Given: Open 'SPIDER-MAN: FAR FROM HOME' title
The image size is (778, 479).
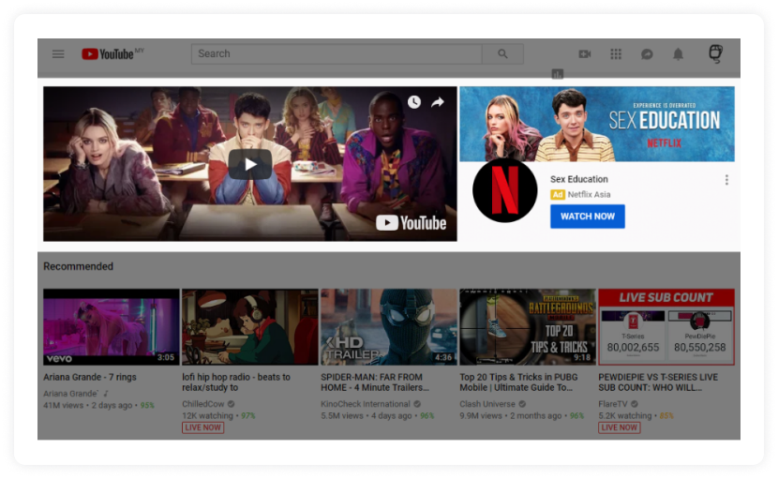Looking at the screenshot, I should click(x=375, y=382).
